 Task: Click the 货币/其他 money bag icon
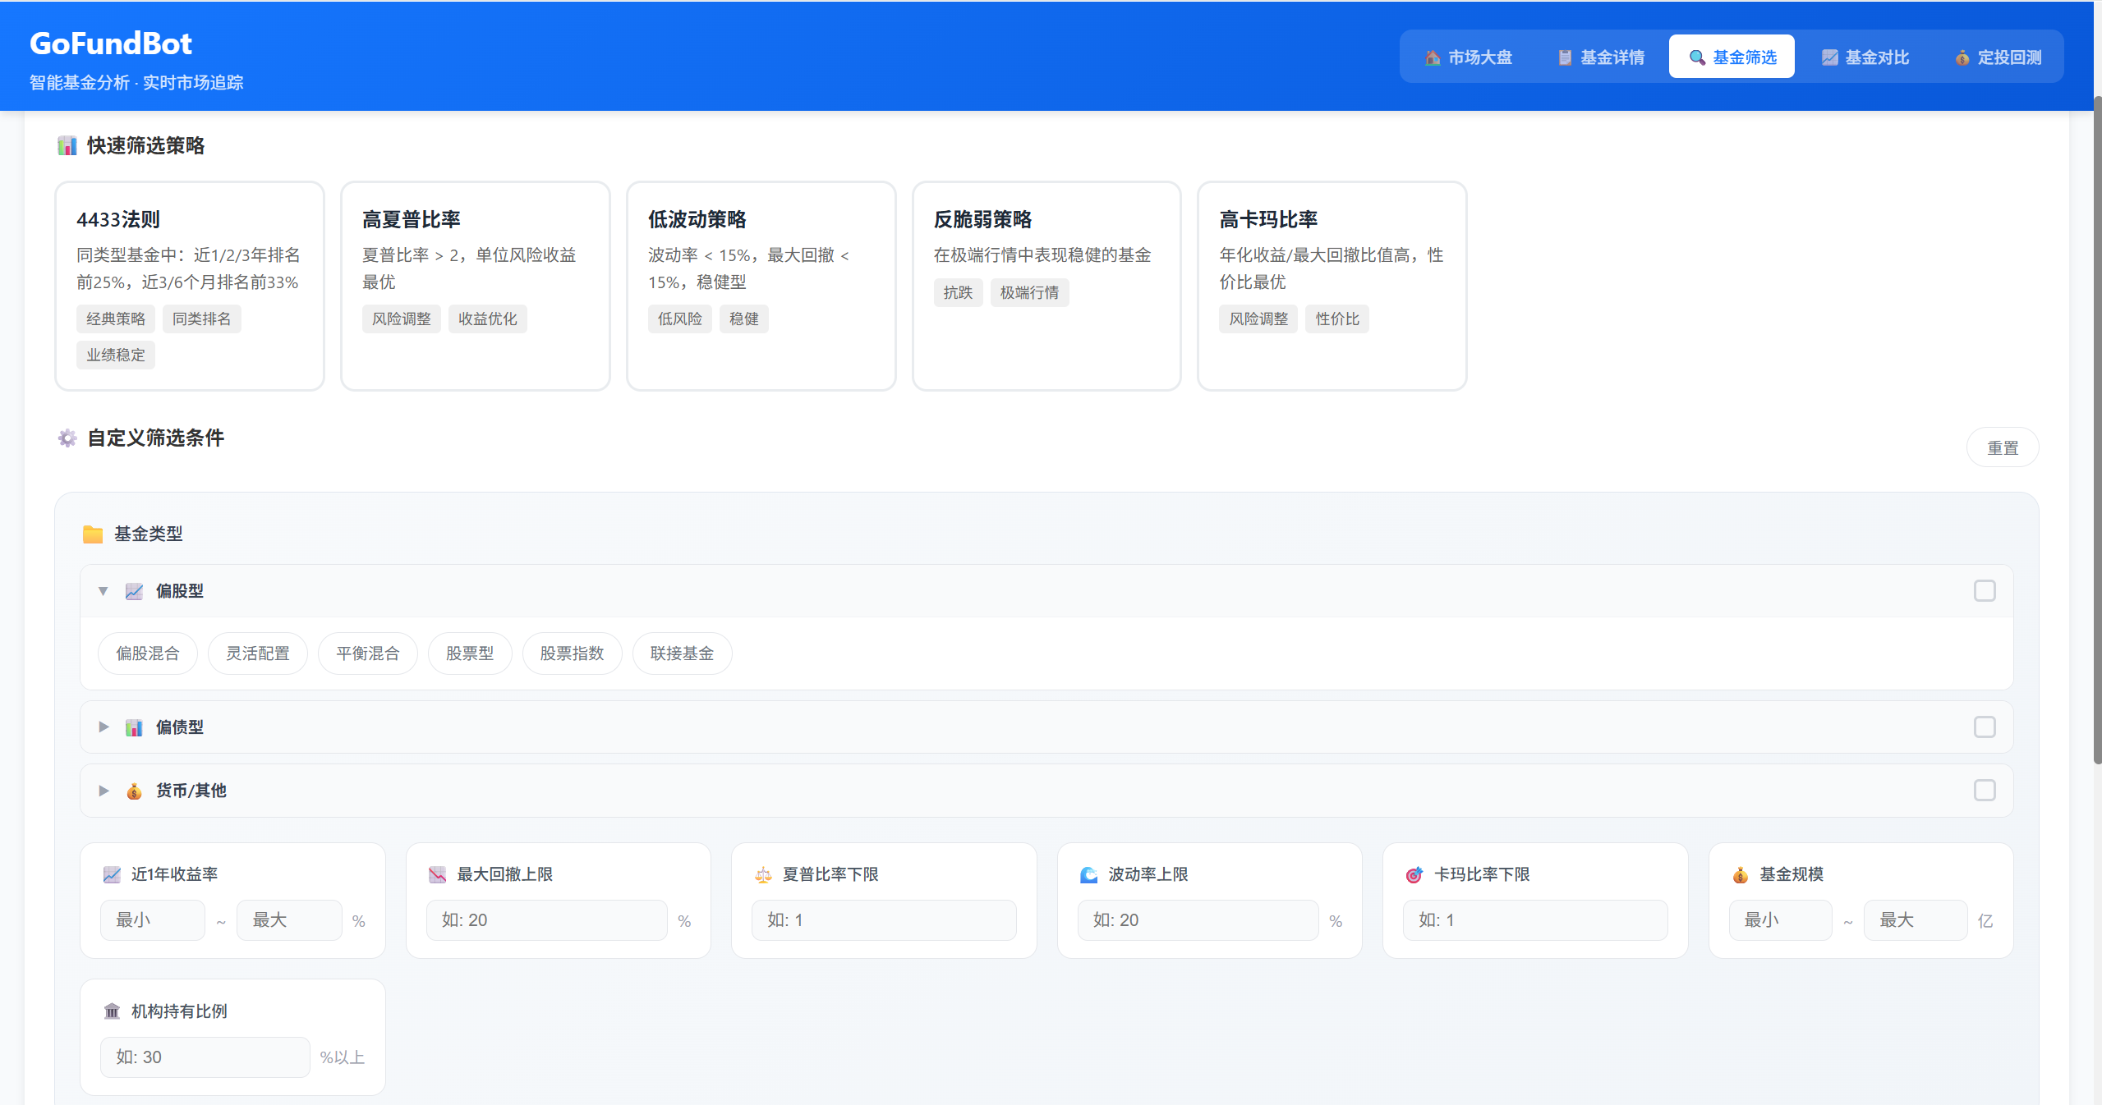coord(134,791)
